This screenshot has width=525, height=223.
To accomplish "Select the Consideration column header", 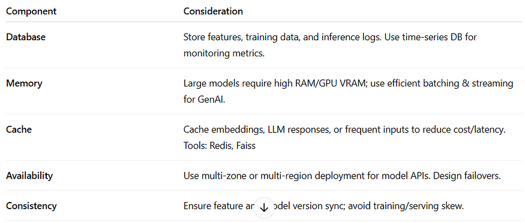I will click(213, 11).
